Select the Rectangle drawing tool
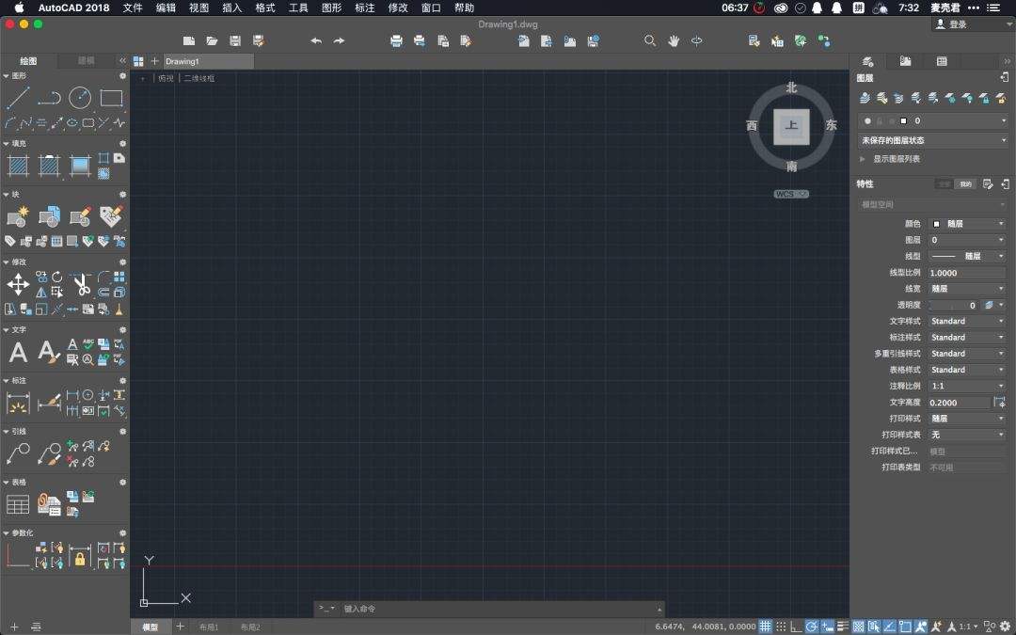This screenshot has height=635, width=1016. (111, 98)
